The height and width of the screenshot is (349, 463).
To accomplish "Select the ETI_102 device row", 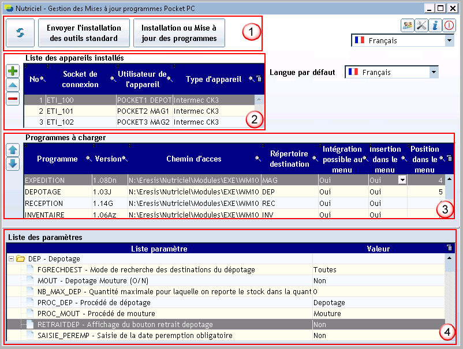I will point(139,122).
